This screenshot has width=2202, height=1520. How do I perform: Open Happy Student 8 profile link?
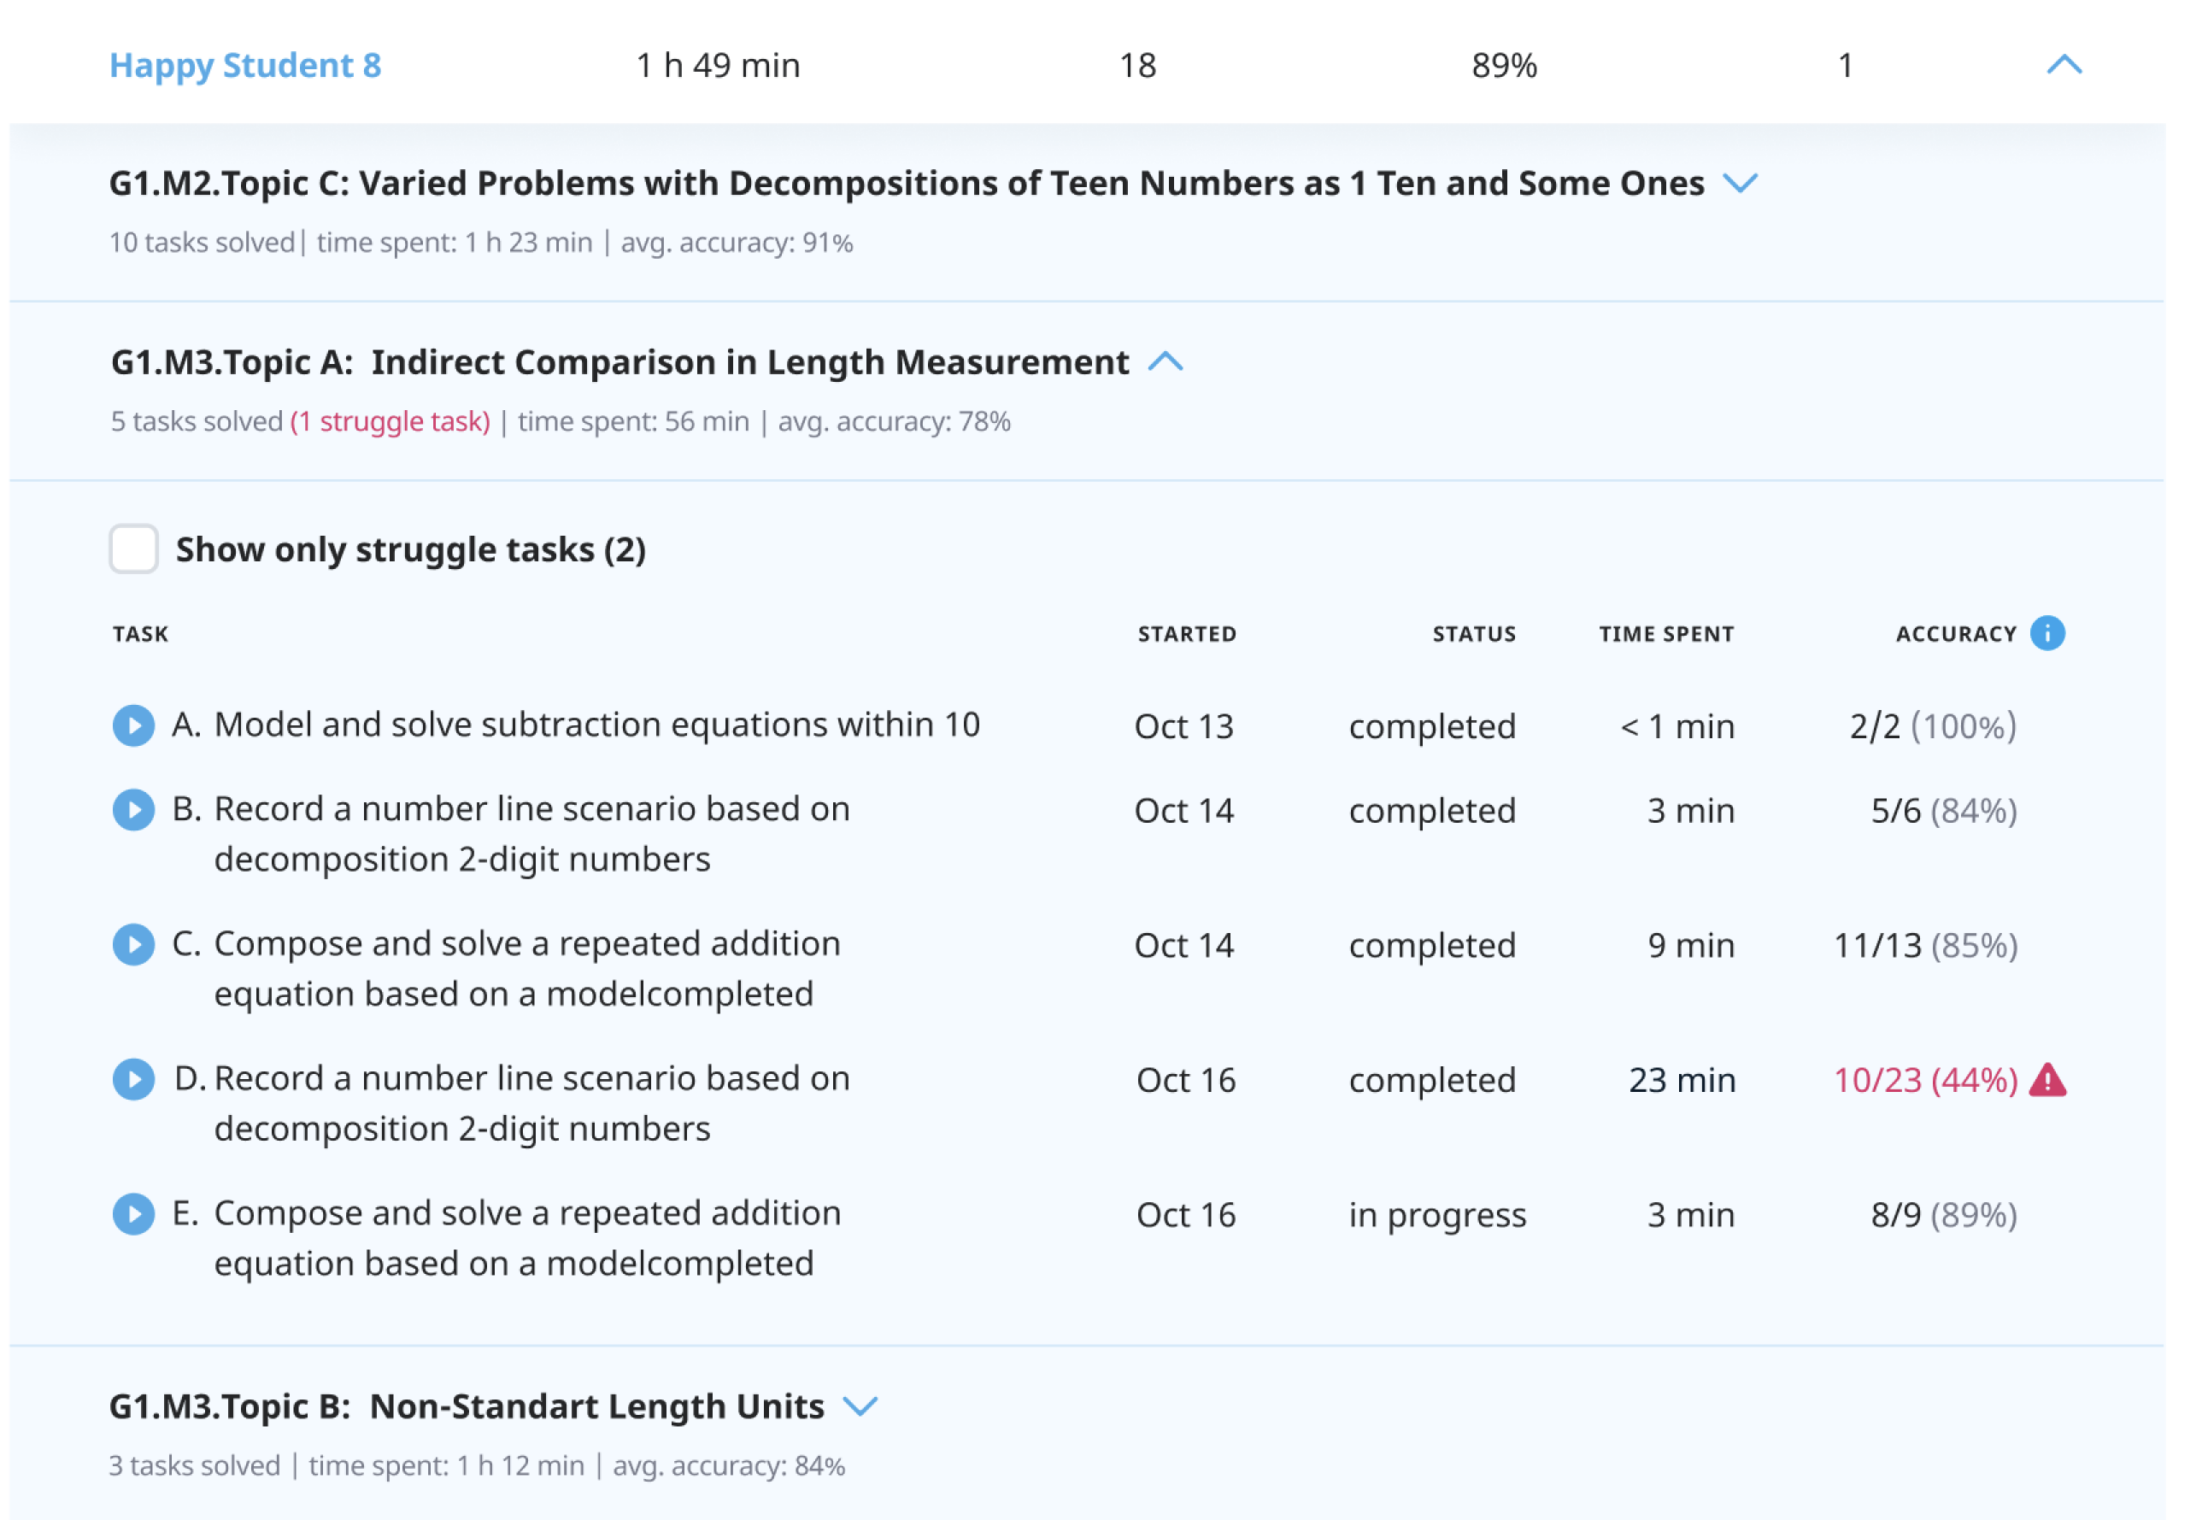[x=244, y=65]
